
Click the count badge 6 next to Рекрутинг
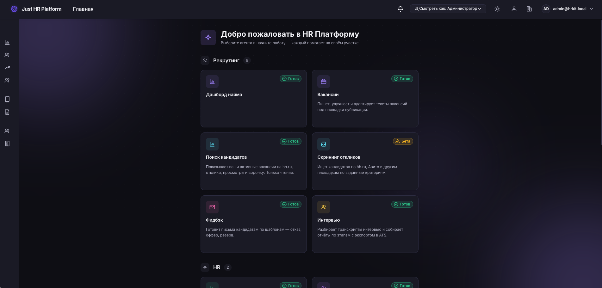247,60
